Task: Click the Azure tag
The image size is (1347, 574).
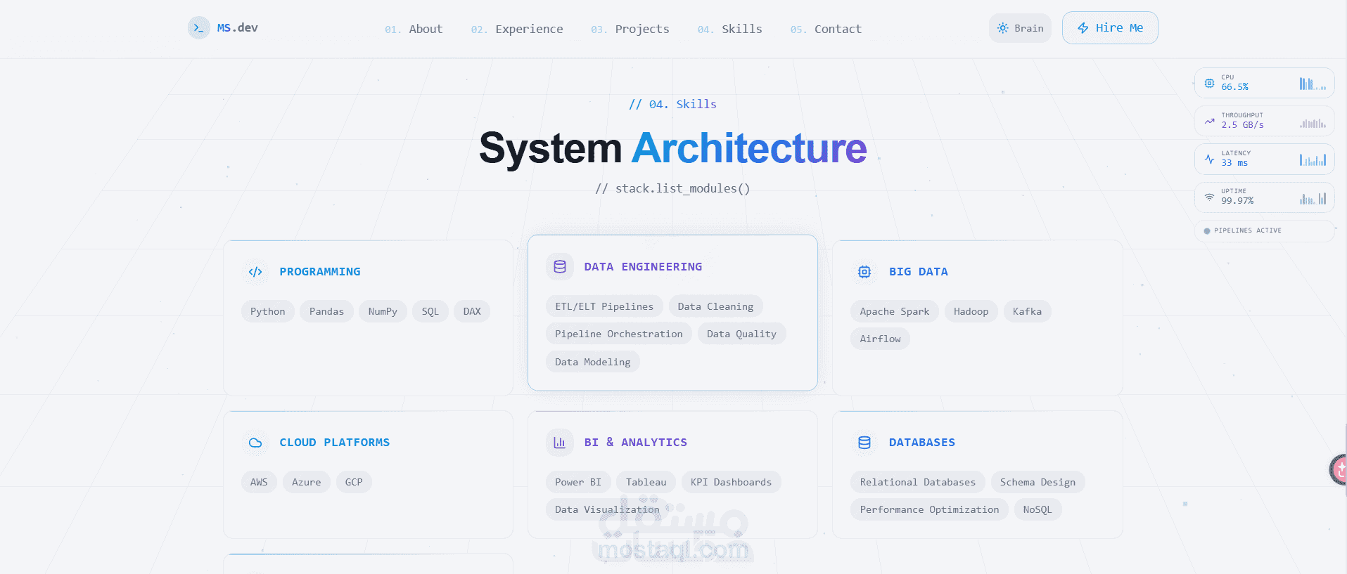Action: [307, 482]
